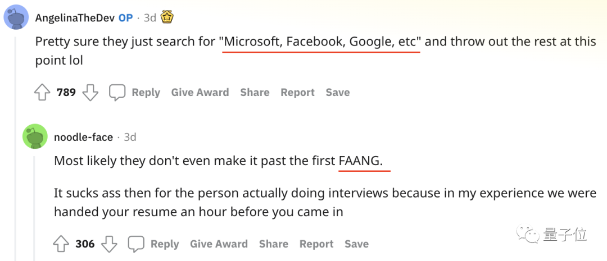Screen dimensions: 607x261
Task: Give Award to noodle-face's comment
Action: click(x=219, y=244)
